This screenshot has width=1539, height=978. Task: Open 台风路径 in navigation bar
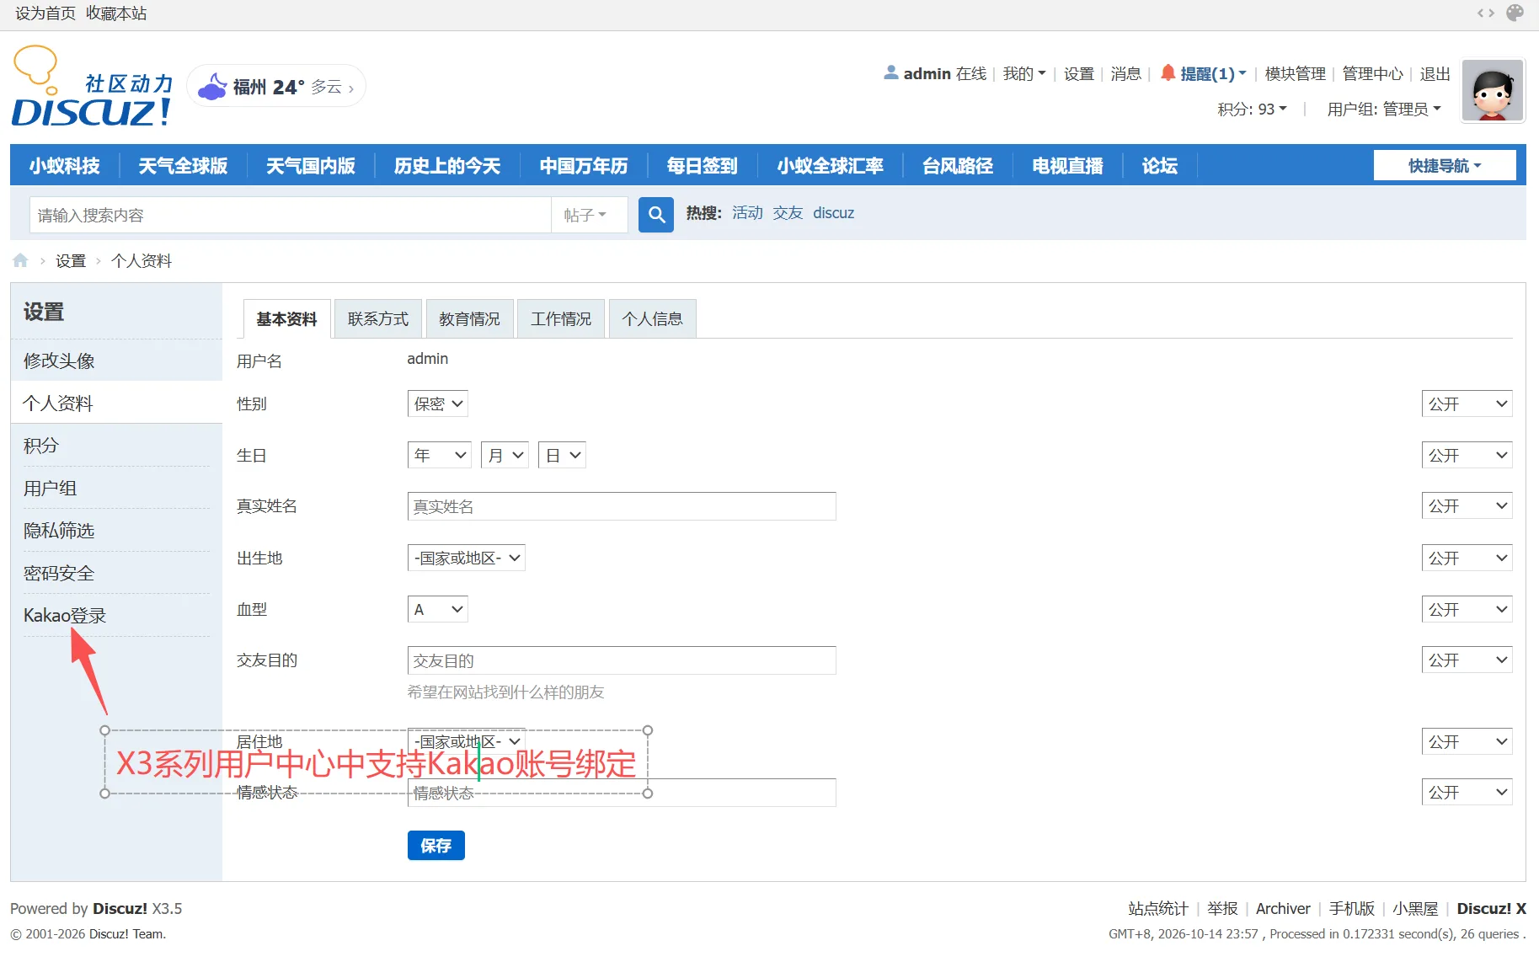(957, 165)
